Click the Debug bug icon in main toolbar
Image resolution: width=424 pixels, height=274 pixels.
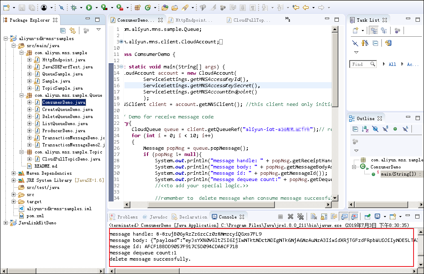(x=74, y=8)
